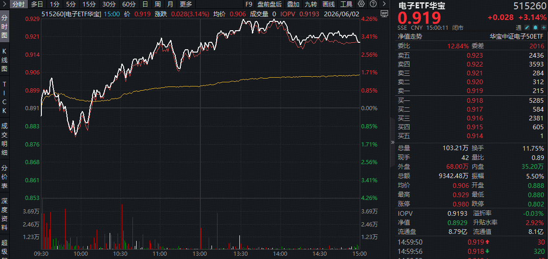Toggle the 九转 indicator
The height and width of the screenshot is (259, 548).
(x=310, y=4)
